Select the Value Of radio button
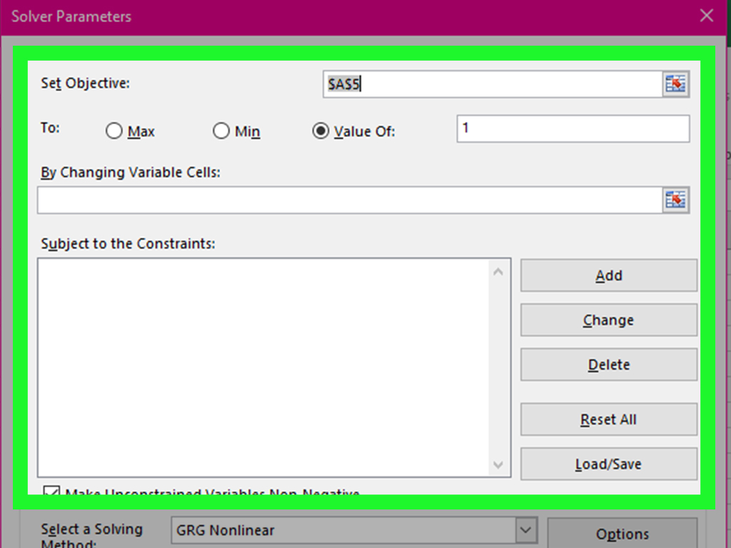 pos(321,131)
